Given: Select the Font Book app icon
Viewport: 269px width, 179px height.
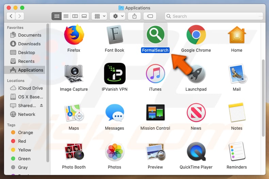Looking at the screenshot, I should 115,35.
